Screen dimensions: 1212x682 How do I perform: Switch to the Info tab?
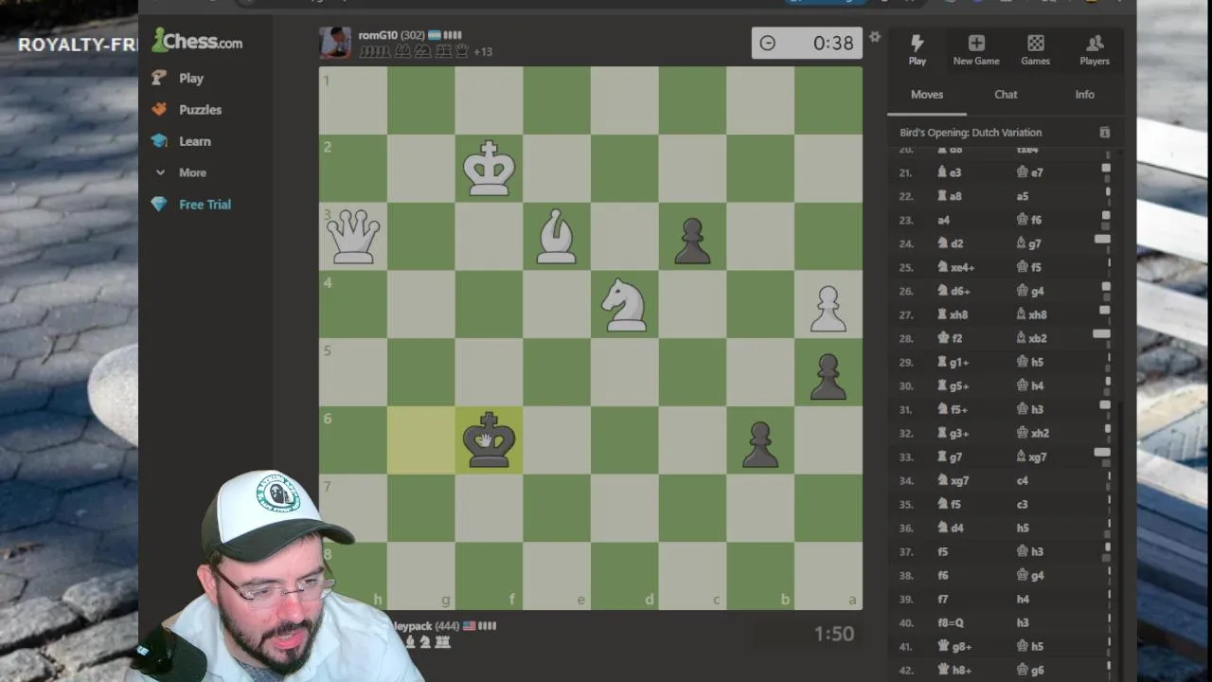1084,95
